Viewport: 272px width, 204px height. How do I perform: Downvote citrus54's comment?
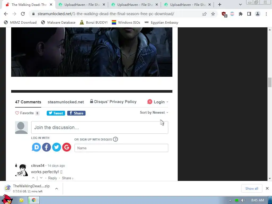point(41,178)
